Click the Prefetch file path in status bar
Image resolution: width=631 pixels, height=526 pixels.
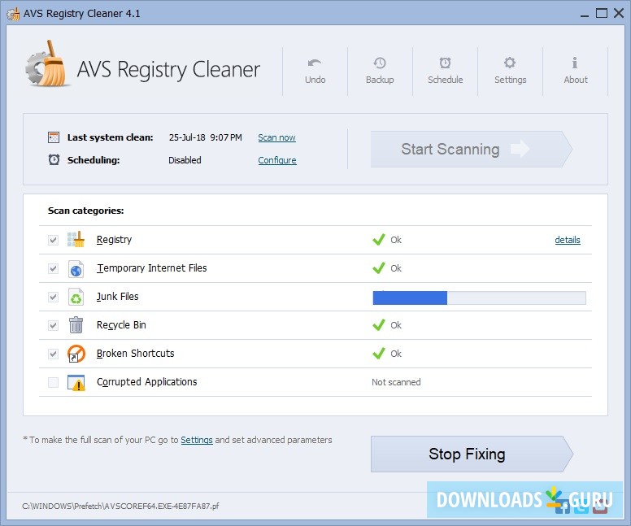(x=120, y=506)
